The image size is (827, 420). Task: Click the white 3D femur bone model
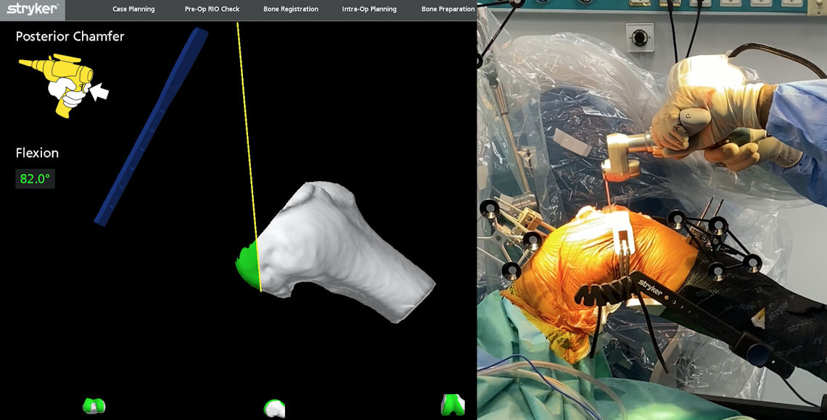[341, 250]
